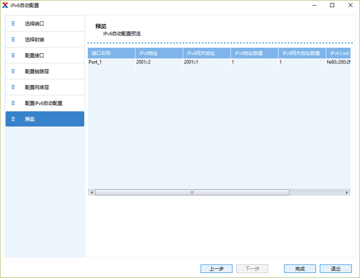This screenshot has height=278, width=360.
Task: Click the IPv6地址数量 column header
Action: (x=254, y=53)
